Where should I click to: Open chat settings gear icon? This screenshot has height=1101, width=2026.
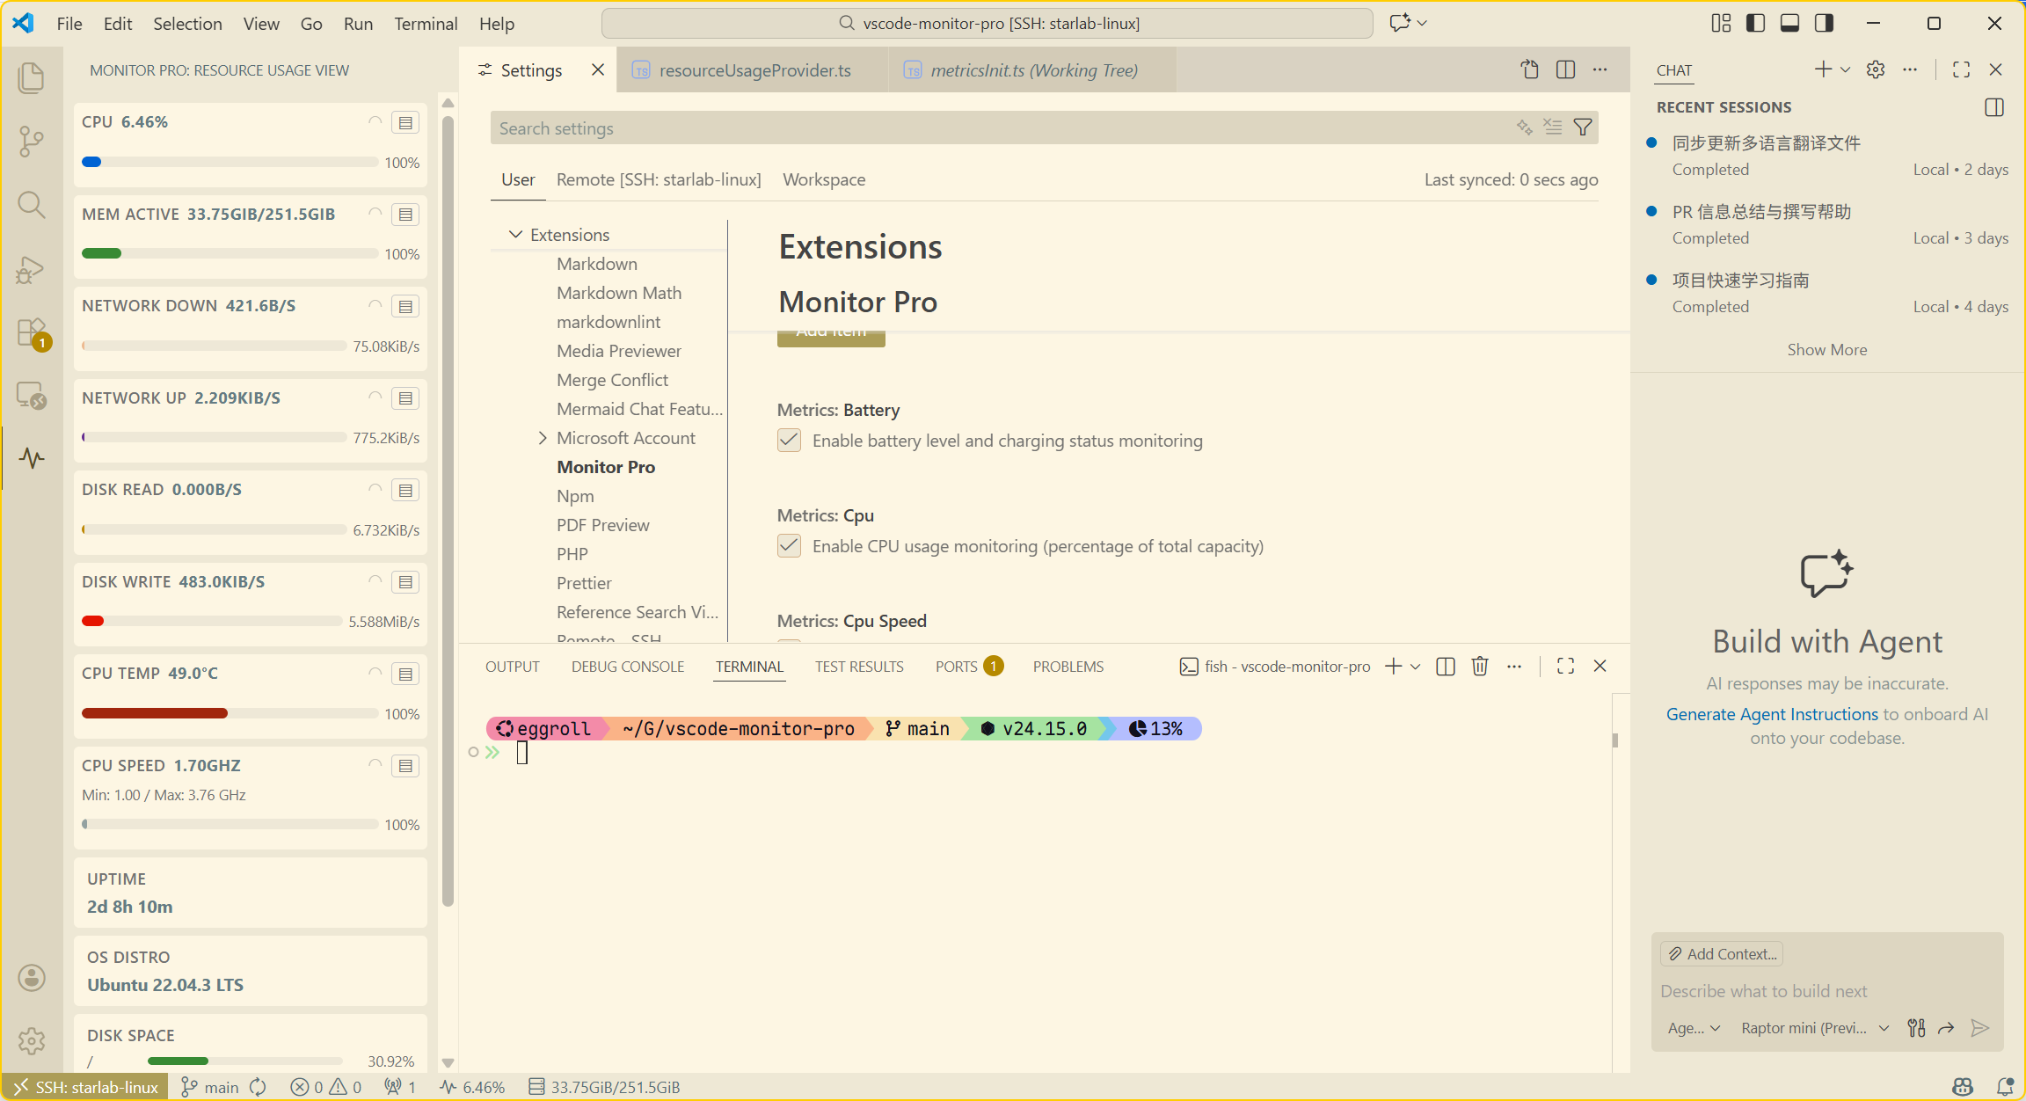click(1876, 69)
